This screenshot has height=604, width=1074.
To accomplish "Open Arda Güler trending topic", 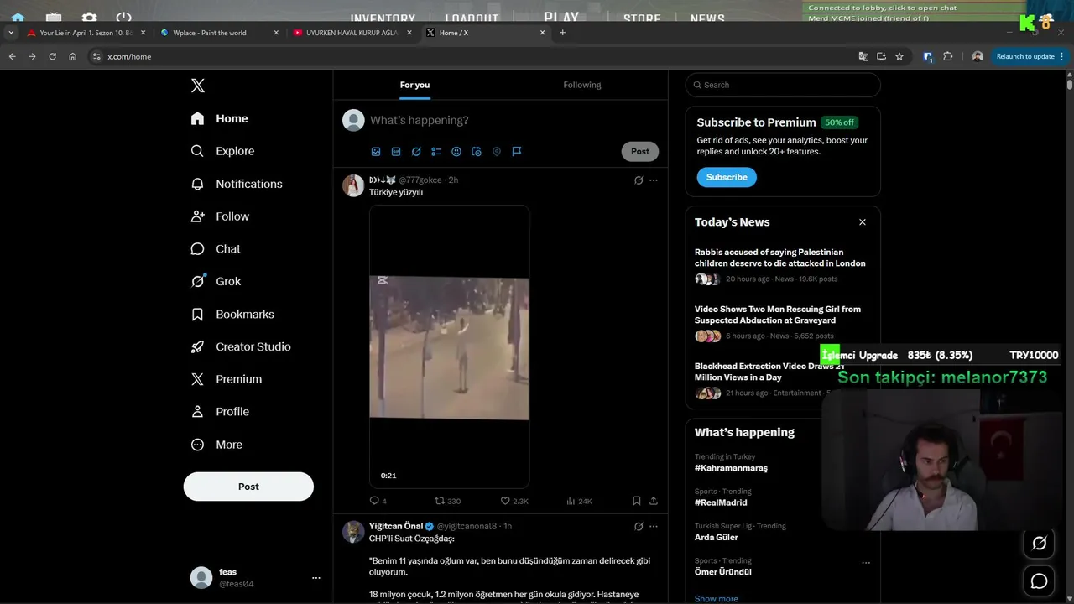I will [717, 537].
